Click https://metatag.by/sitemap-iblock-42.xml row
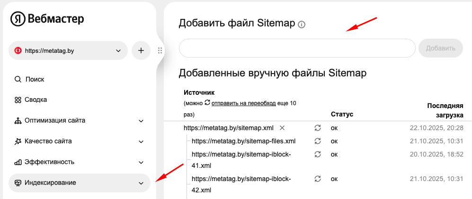The height and width of the screenshot is (199, 472). click(x=241, y=184)
